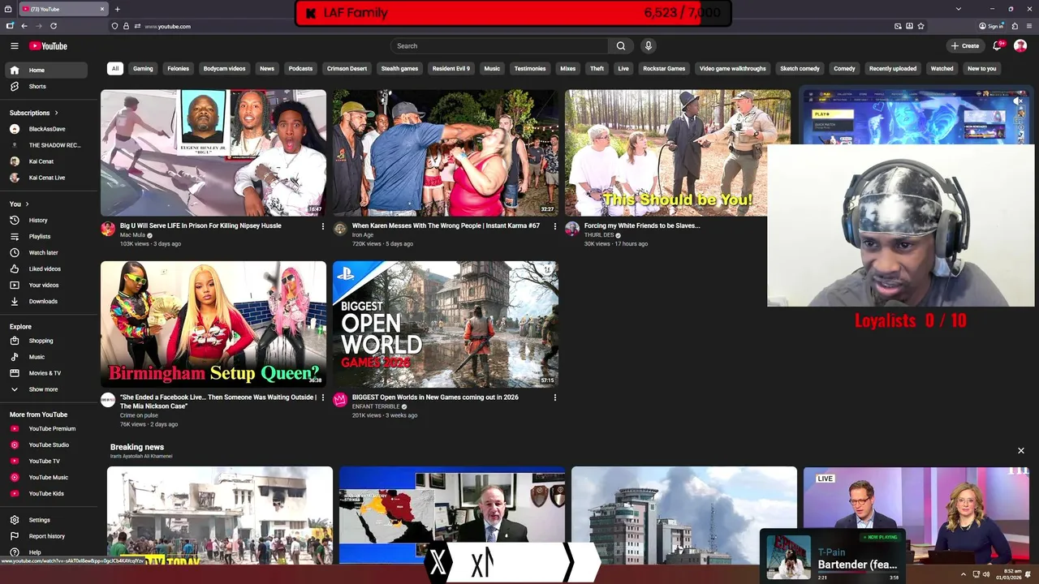
Task: Open Shopping under Explore
Action: coord(45,341)
